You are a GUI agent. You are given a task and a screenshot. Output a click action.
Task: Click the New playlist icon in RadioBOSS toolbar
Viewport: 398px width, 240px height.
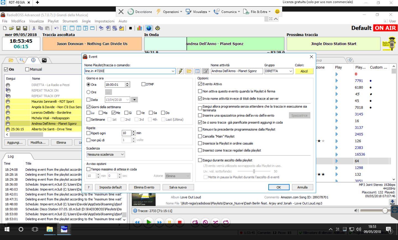pyautogui.click(x=5, y=28)
